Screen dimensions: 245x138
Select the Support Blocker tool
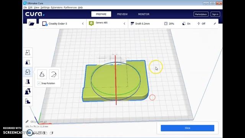28,101
